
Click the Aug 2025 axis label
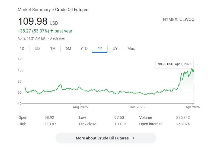[80, 107]
